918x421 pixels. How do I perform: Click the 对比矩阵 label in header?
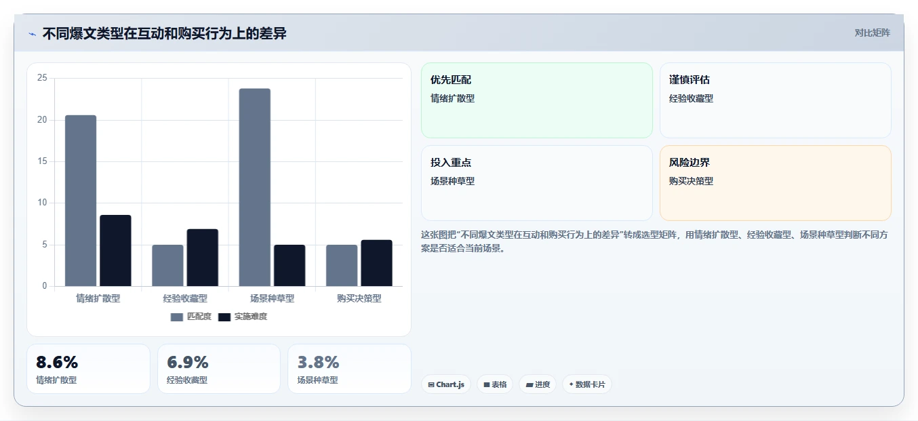click(873, 33)
